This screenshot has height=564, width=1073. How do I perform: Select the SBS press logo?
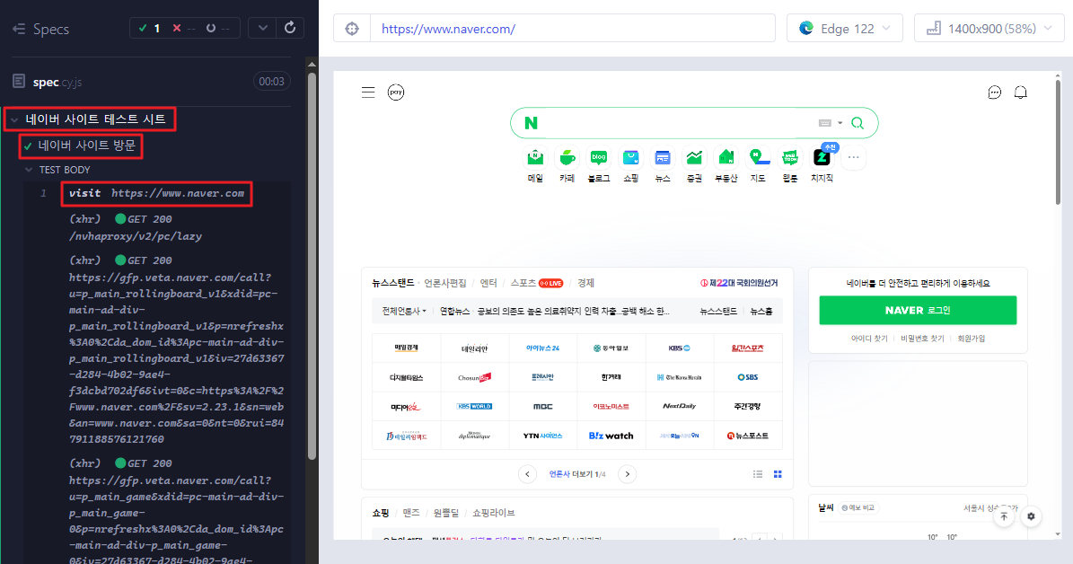[748, 378]
